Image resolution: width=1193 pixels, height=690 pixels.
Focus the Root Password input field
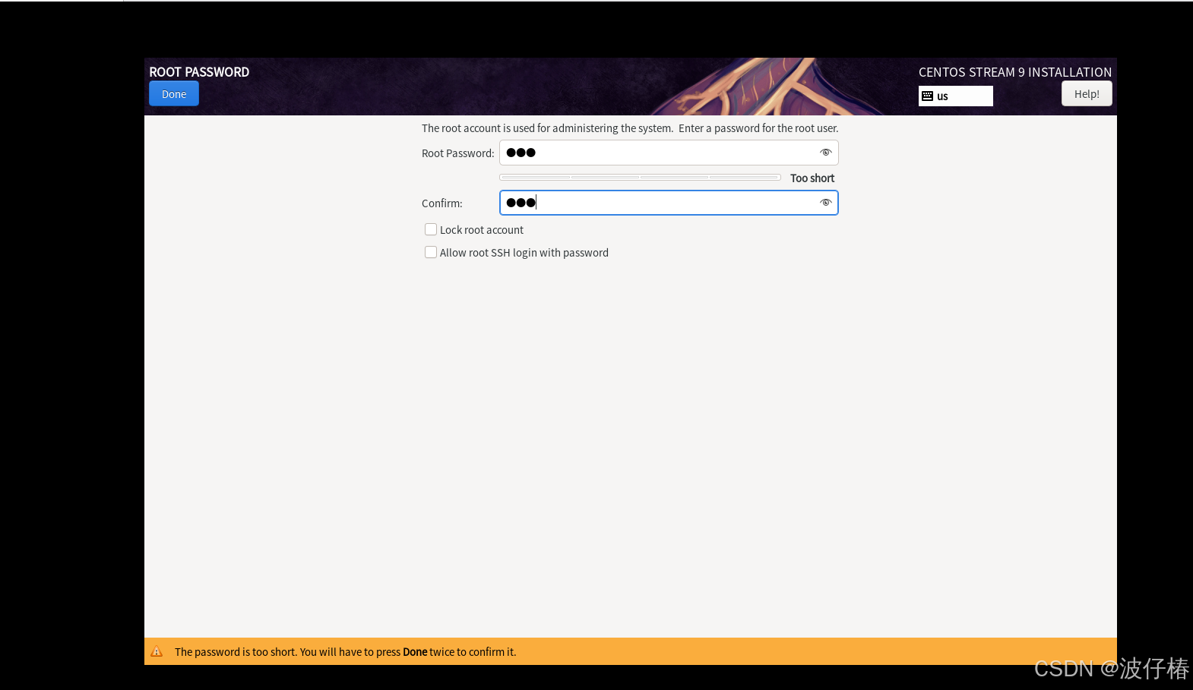669,153
